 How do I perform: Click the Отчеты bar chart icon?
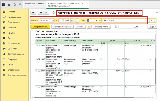pos(4,65)
